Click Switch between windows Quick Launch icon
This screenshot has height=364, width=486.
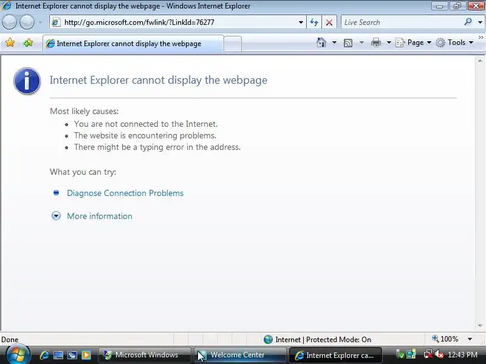pos(72,355)
